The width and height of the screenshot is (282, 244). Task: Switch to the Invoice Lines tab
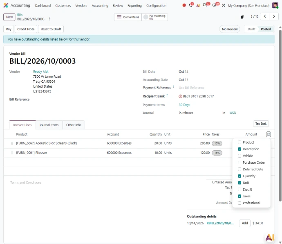pos(22,125)
